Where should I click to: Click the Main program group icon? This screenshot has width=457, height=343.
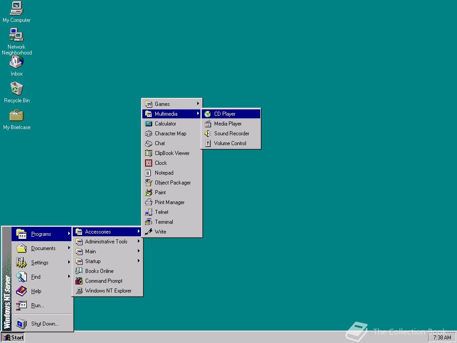coord(79,251)
